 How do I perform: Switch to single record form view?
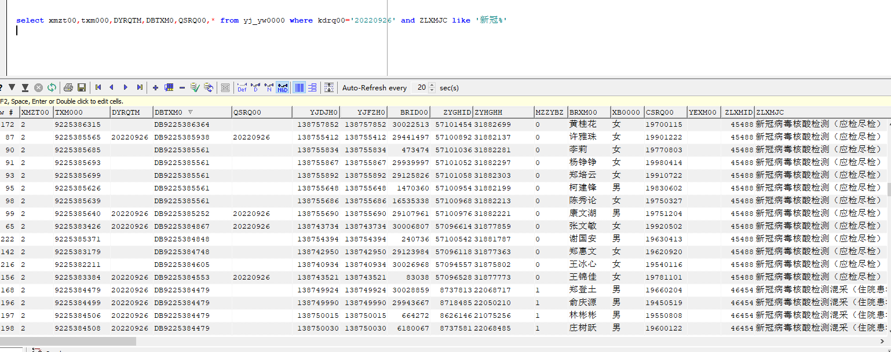click(312, 87)
